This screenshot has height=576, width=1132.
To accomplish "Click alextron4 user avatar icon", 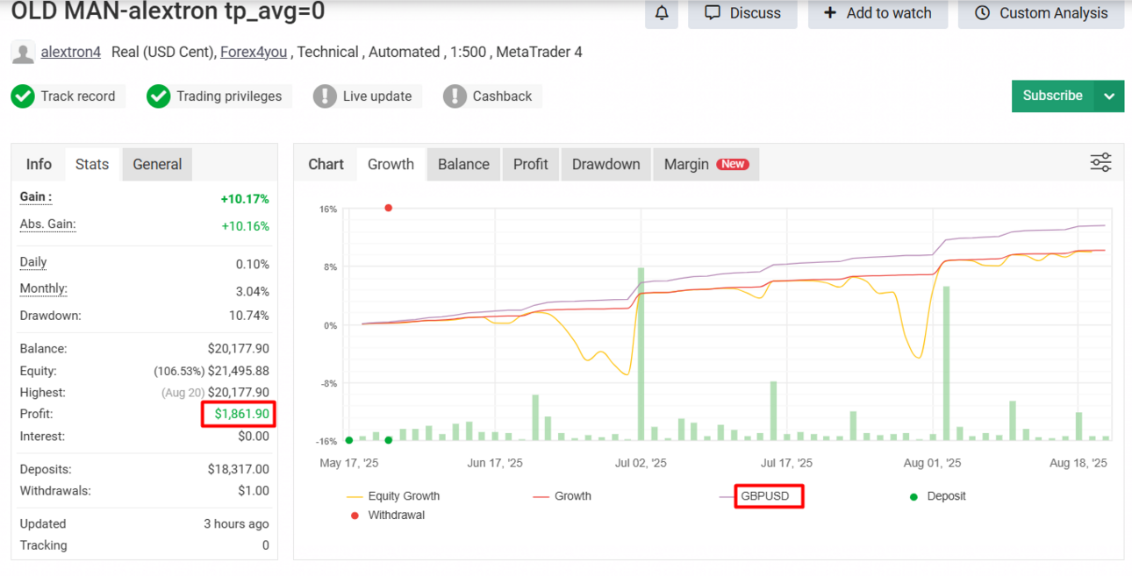I will pos(23,53).
